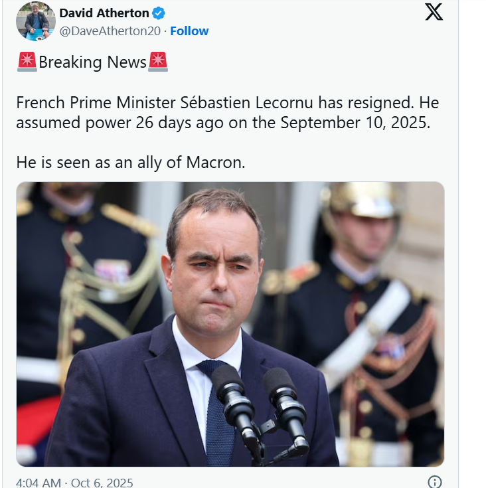Follow the David Atherton account
Image resolution: width=486 pixels, height=488 pixels.
tap(189, 31)
